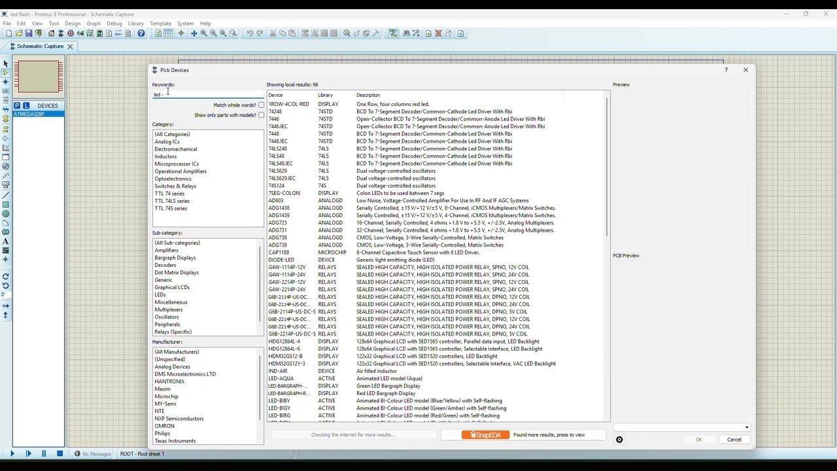Open the Template menu
Screen dimensions: 837x471
pyautogui.click(x=160, y=24)
